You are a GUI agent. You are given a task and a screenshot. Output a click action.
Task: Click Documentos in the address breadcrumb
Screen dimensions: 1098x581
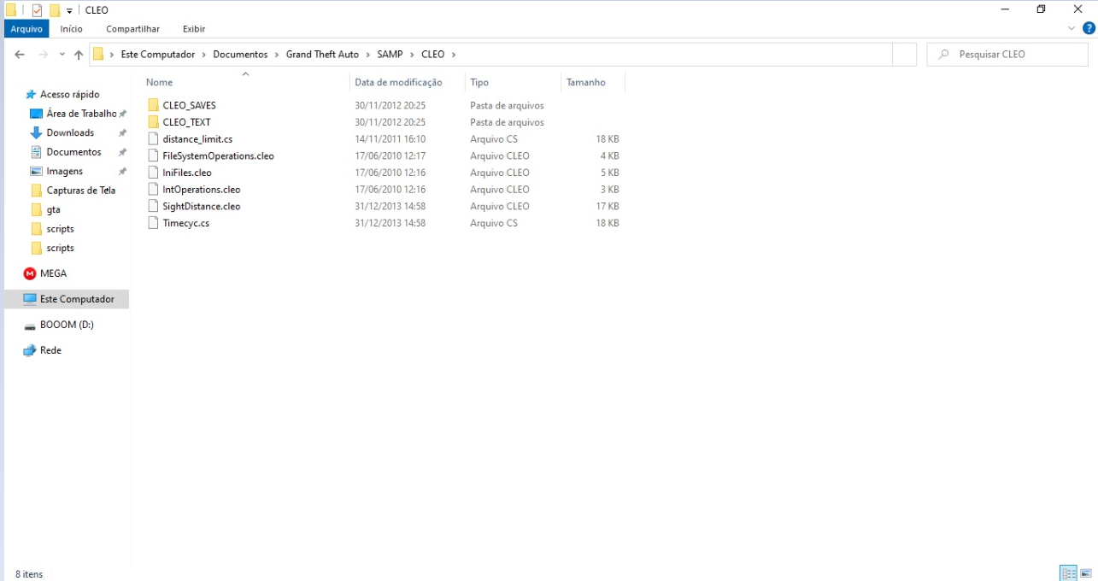point(240,54)
